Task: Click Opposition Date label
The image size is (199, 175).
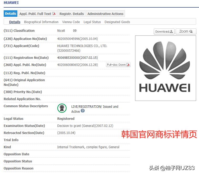Action: [x=17, y=154]
